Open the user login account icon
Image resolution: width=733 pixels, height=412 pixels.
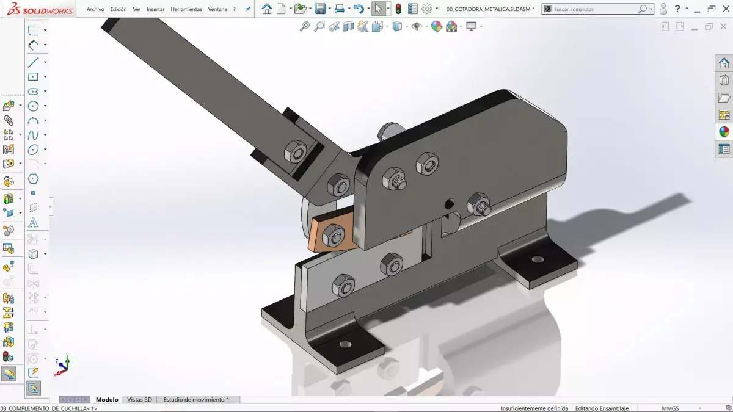(663, 9)
